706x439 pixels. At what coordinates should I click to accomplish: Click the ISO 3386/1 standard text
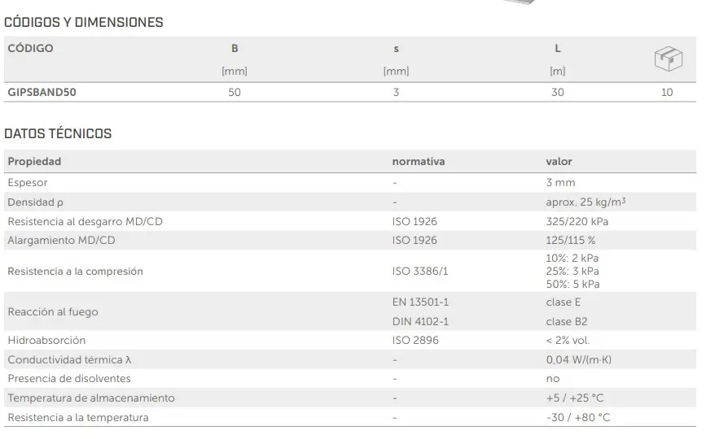tap(420, 272)
